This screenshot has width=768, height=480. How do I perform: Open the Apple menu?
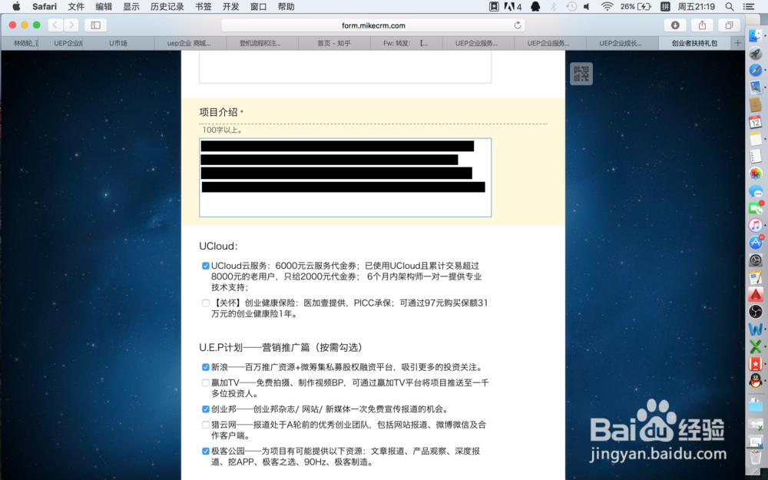coord(16,6)
